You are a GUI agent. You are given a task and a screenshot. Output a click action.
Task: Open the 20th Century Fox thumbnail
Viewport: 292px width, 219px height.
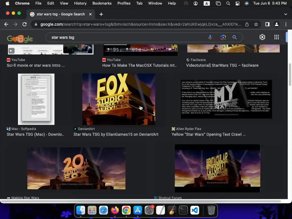click(76, 168)
